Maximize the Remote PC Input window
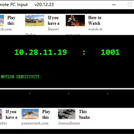This screenshot has width=134, height=134. [x=130, y=5]
